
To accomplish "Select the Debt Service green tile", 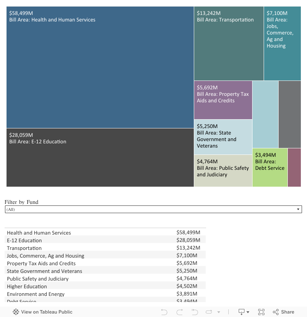I will (270, 168).
